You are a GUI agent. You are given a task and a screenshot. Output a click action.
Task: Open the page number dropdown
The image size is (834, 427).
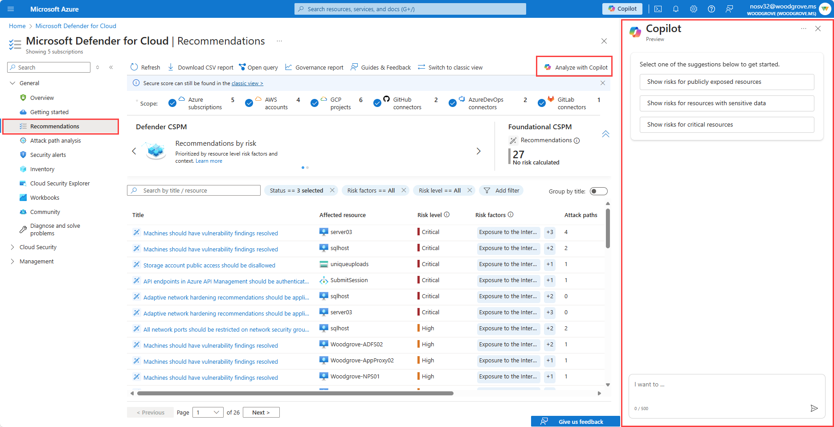208,412
